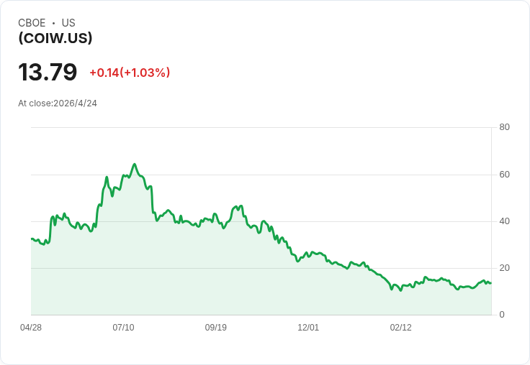The width and height of the screenshot is (530, 365).
Task: Click the dot separator between CBOE and US
Action: click(x=53, y=23)
